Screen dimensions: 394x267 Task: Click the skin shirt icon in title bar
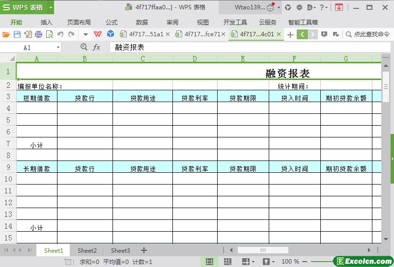[288, 7]
